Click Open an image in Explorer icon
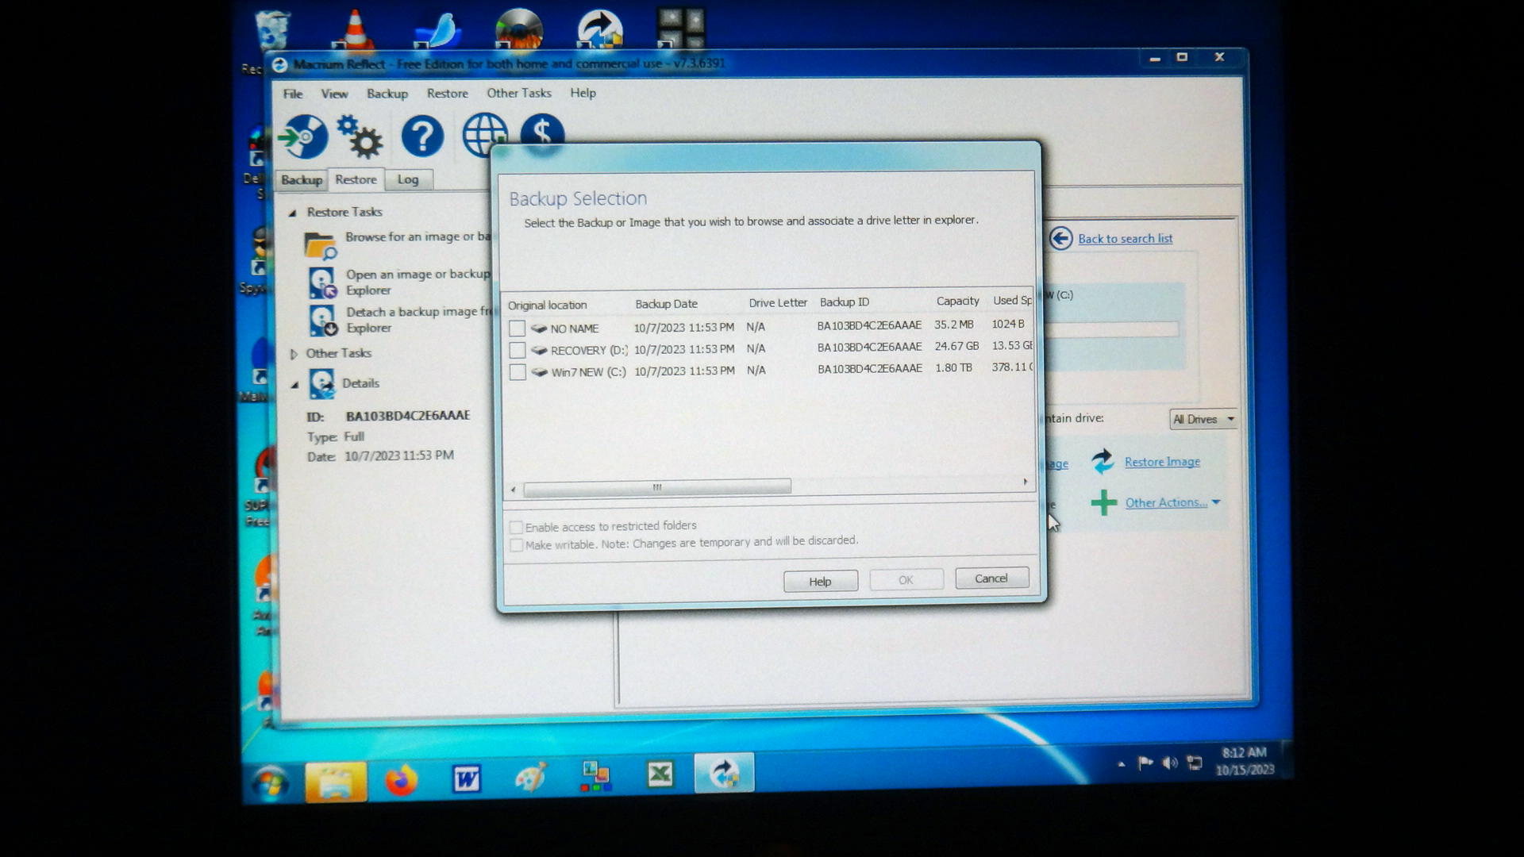1524x857 pixels. coord(322,282)
